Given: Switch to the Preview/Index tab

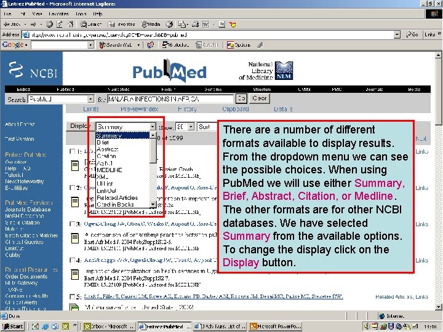Looking at the screenshot, I should pos(139,109).
